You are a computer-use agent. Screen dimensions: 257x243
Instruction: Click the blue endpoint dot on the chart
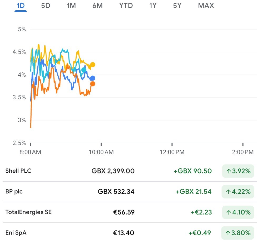click(93, 78)
